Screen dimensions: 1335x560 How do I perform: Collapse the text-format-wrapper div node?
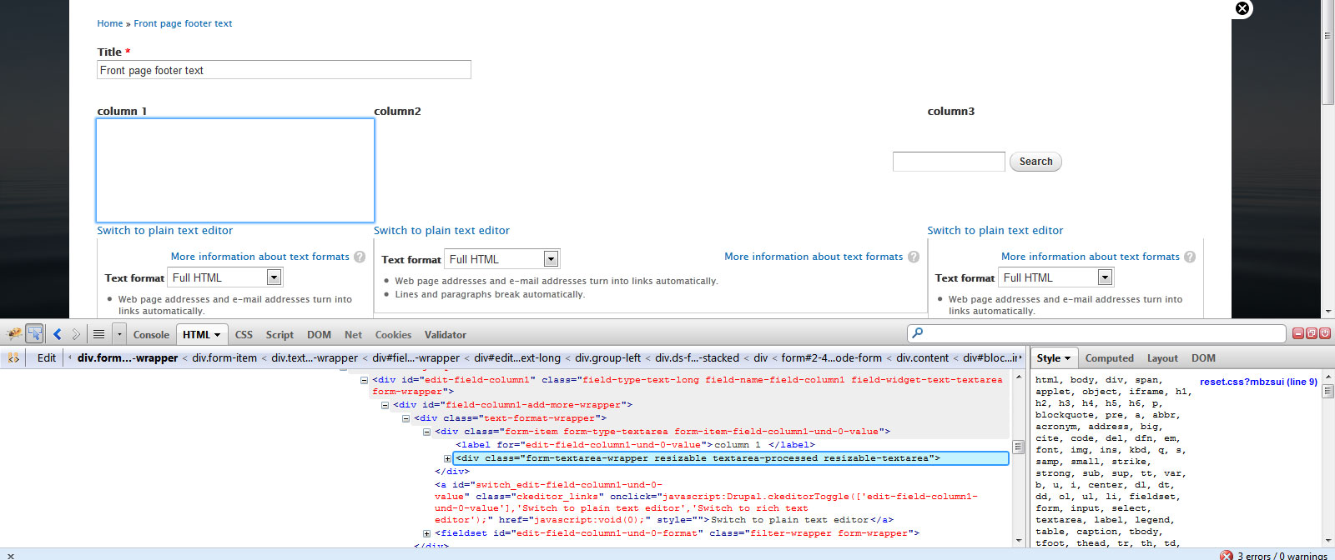(x=406, y=418)
